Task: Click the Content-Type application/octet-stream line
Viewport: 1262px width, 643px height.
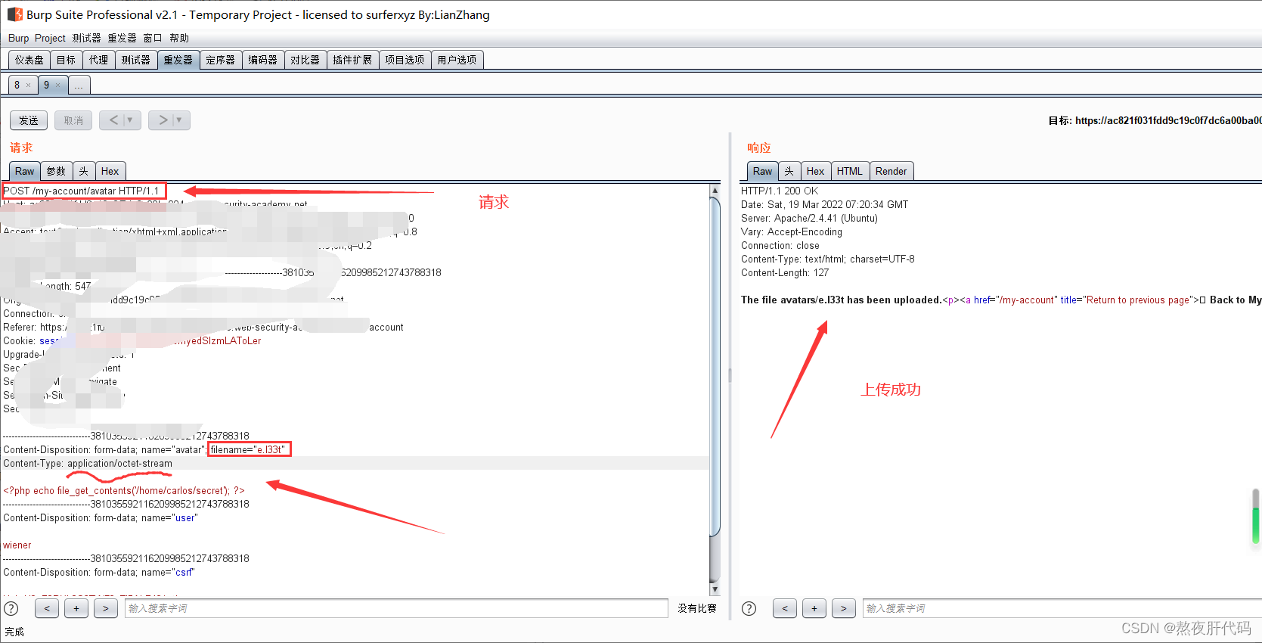Action: 88,463
